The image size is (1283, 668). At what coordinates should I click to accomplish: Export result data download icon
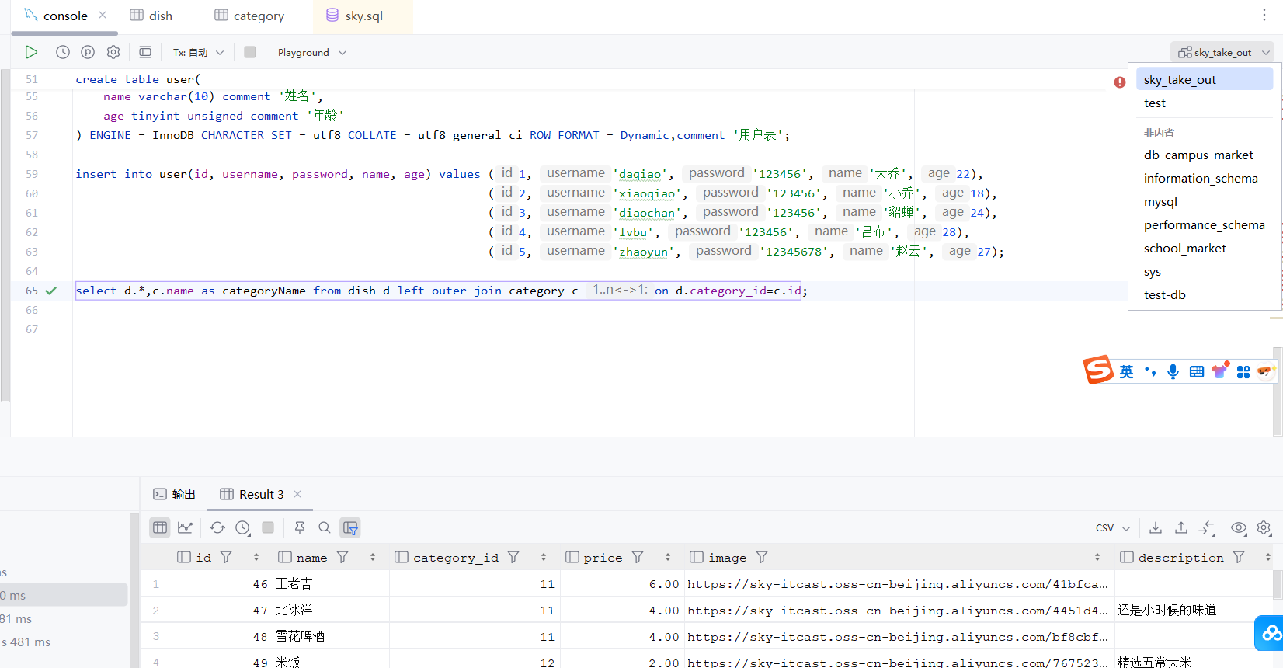(x=1156, y=527)
